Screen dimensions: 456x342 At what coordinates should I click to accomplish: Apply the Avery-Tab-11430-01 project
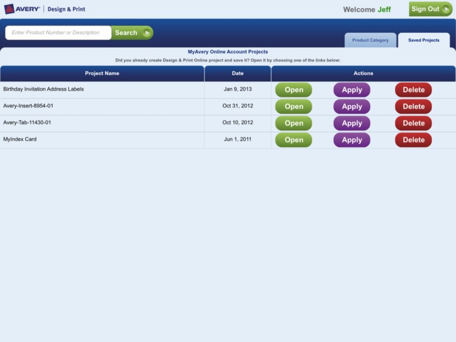point(351,123)
